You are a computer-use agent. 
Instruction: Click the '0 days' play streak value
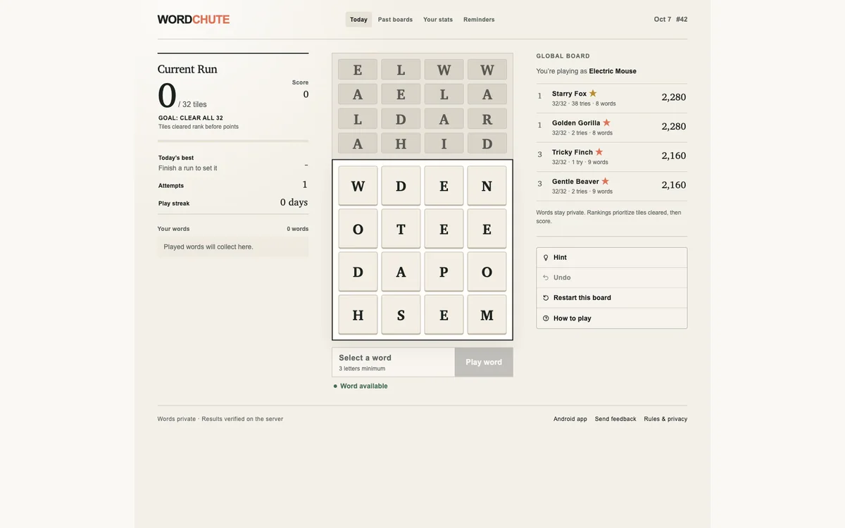(294, 202)
